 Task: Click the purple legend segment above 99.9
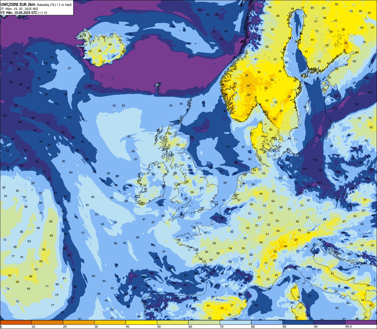361,323
